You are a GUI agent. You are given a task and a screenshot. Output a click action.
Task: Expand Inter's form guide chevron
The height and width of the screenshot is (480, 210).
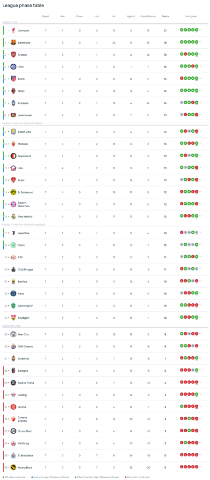tap(201, 67)
